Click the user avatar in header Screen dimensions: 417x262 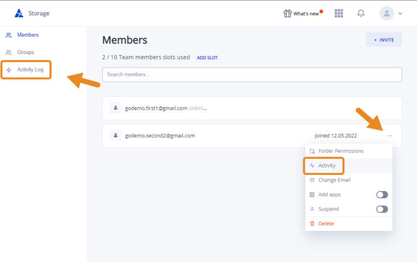point(387,13)
